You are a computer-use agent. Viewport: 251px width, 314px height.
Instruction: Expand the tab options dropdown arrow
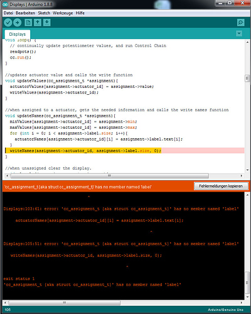(x=239, y=33)
